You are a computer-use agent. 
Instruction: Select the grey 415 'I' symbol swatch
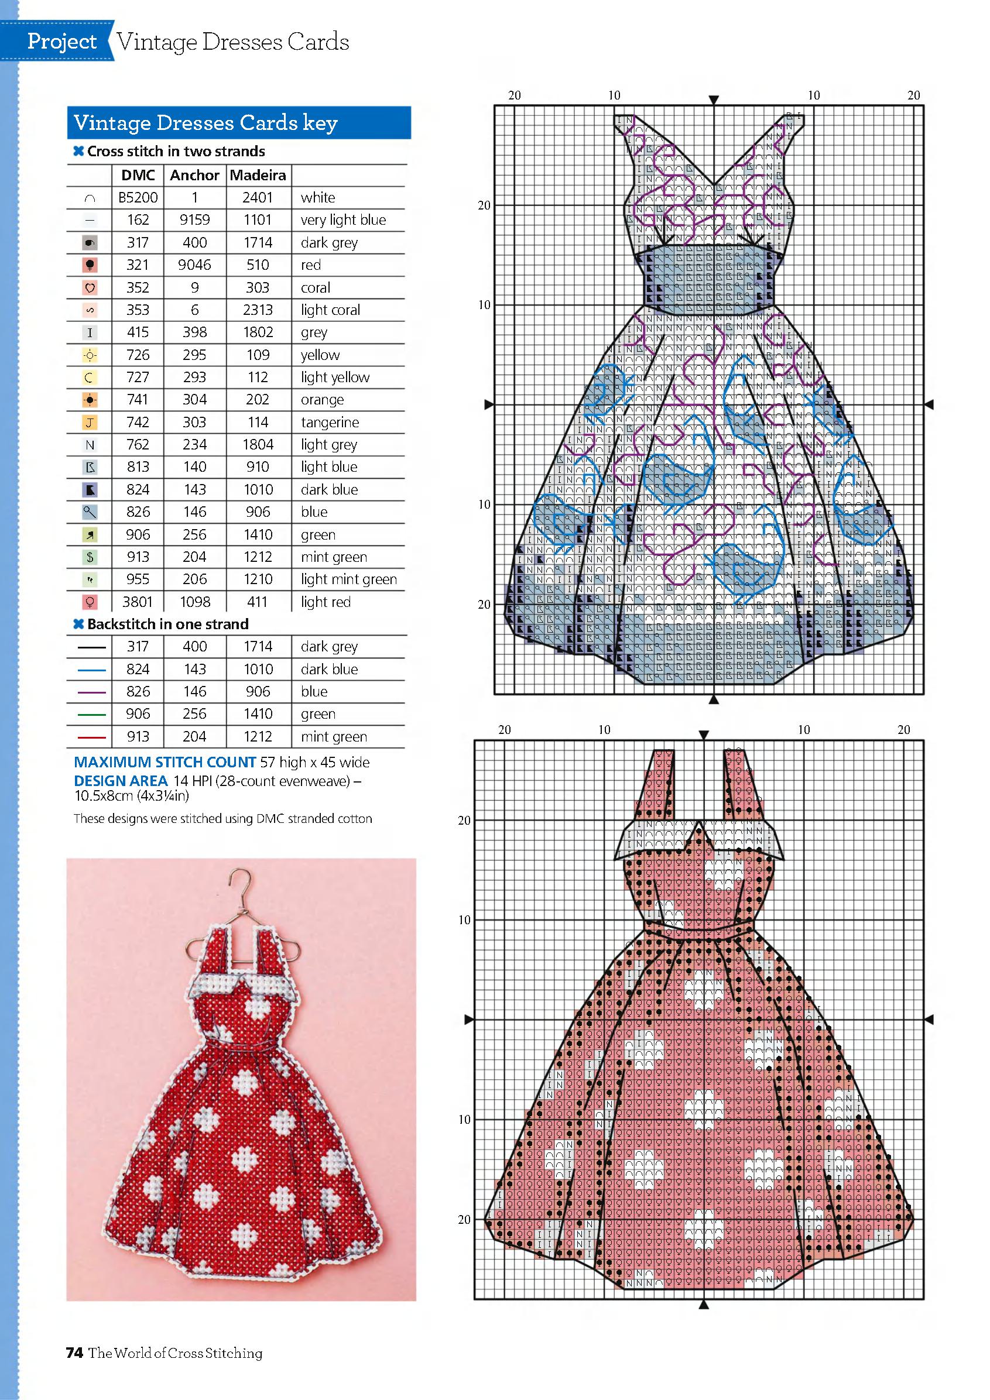coord(90,332)
